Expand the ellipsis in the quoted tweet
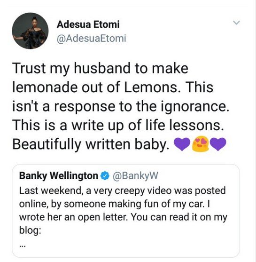The image size is (256, 262). [22, 246]
